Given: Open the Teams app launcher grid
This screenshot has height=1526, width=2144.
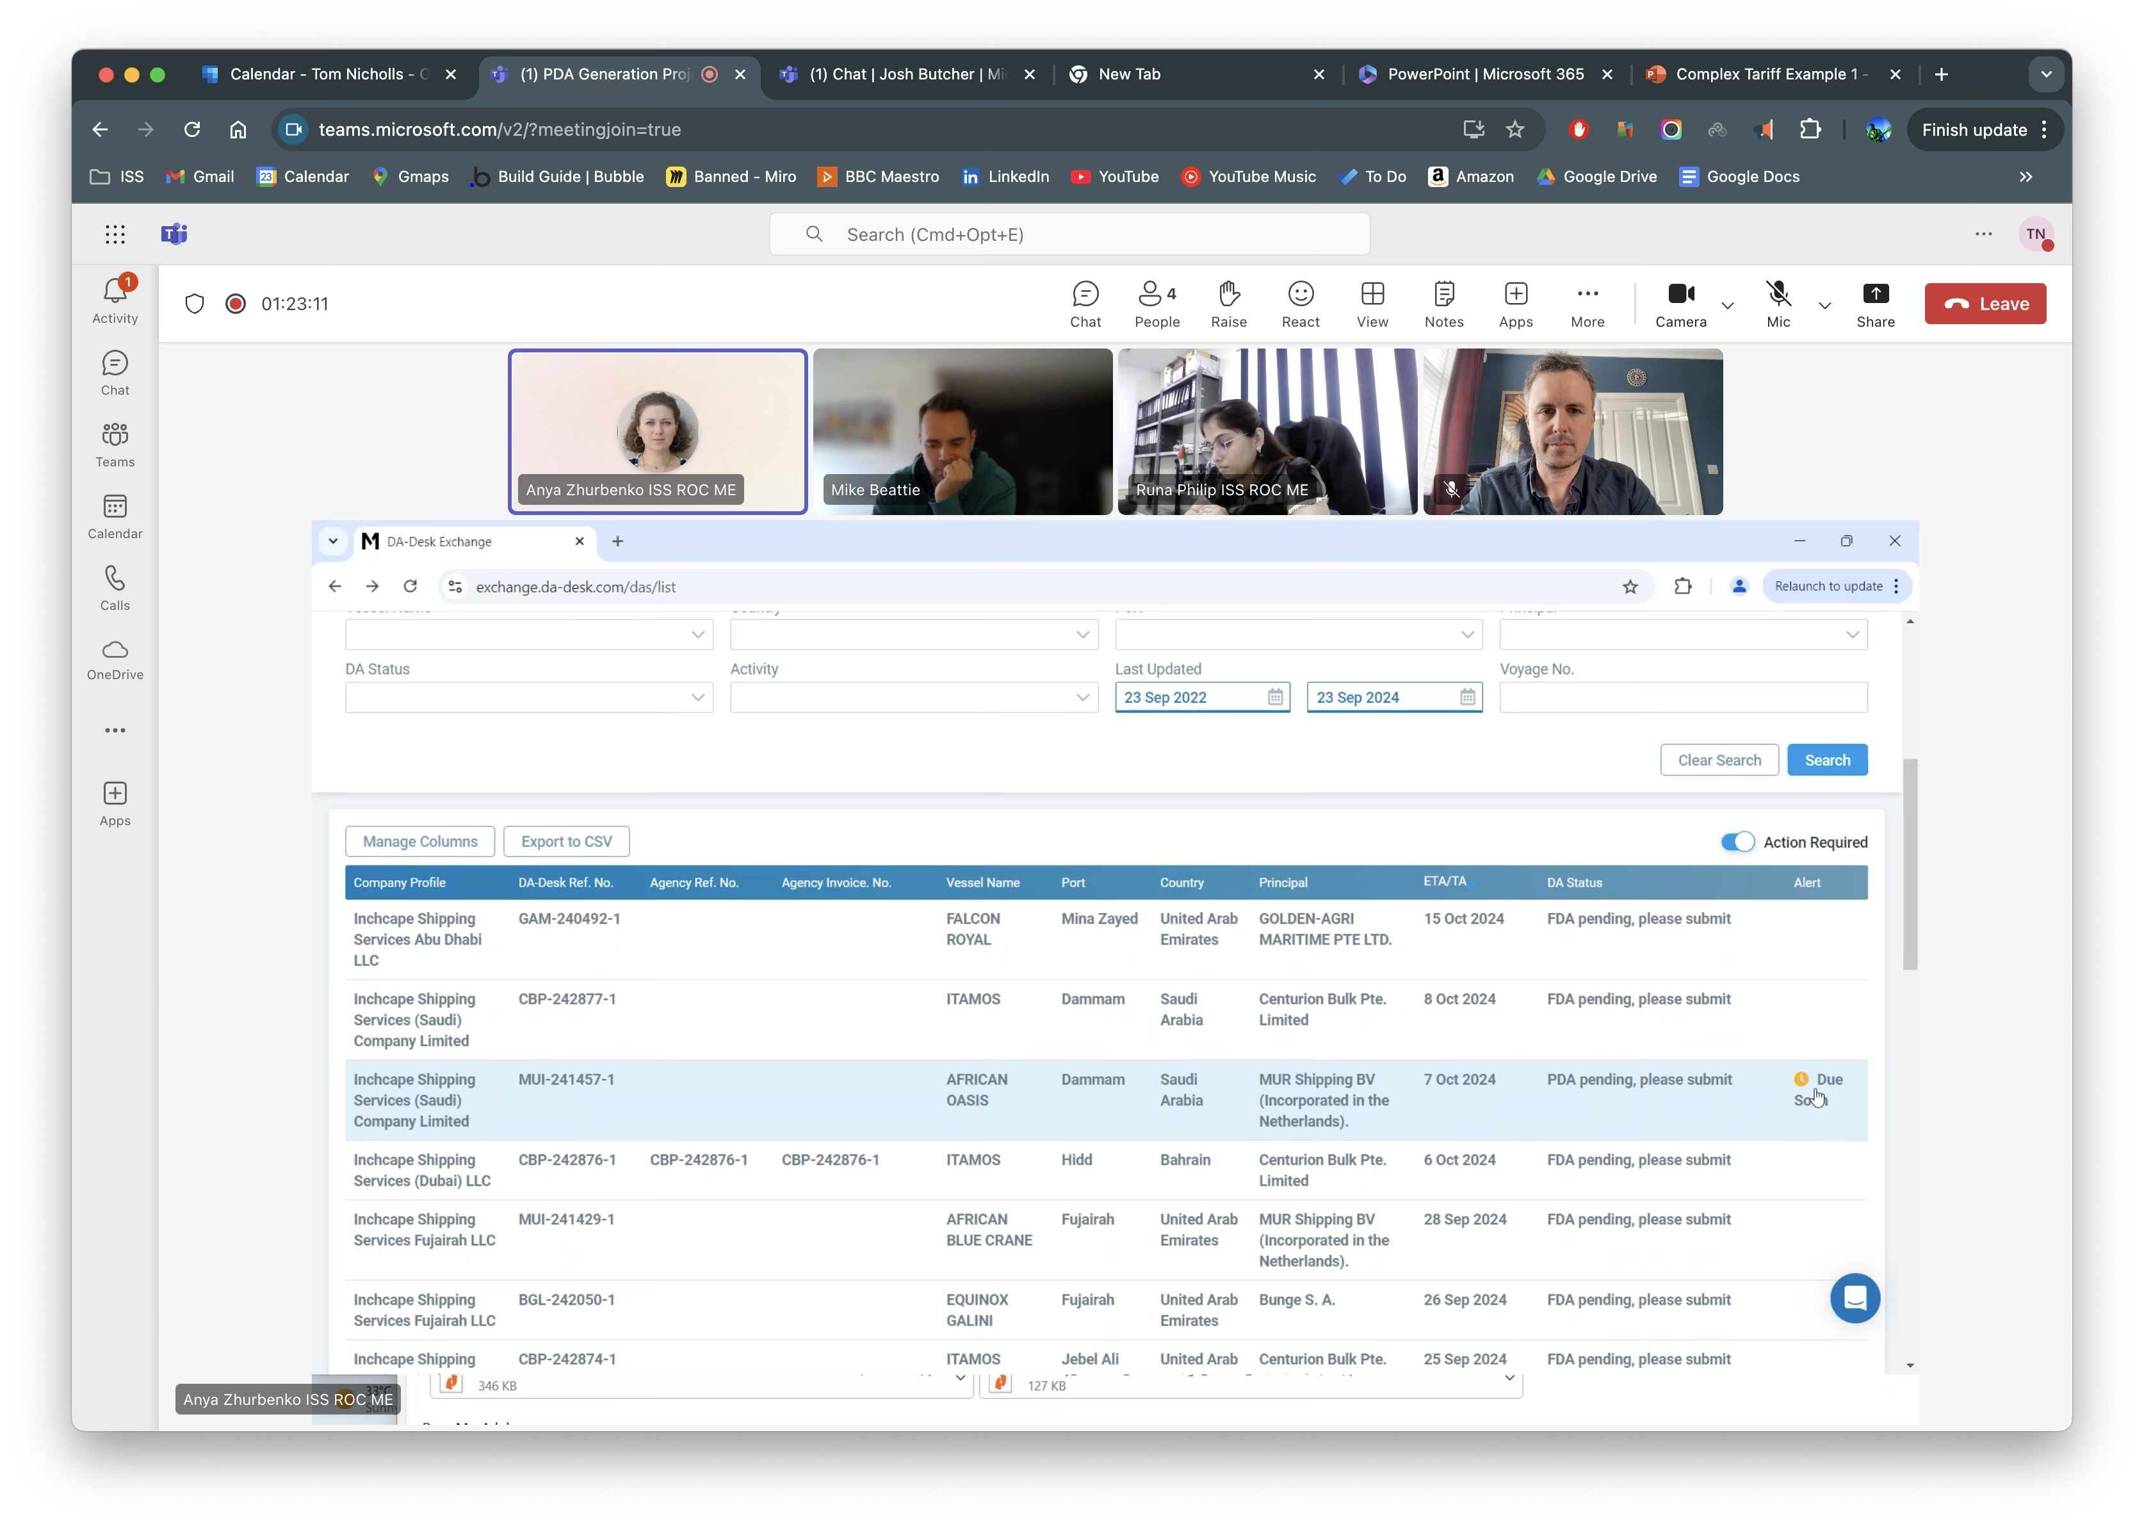Looking at the screenshot, I should [115, 234].
